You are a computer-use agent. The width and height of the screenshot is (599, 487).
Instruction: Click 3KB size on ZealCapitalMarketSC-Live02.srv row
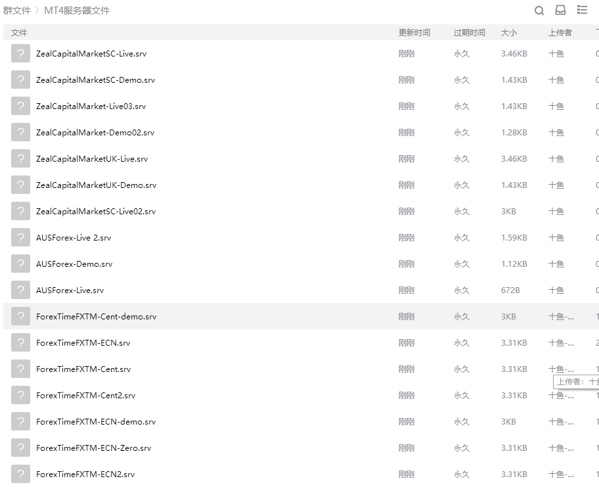coord(508,212)
